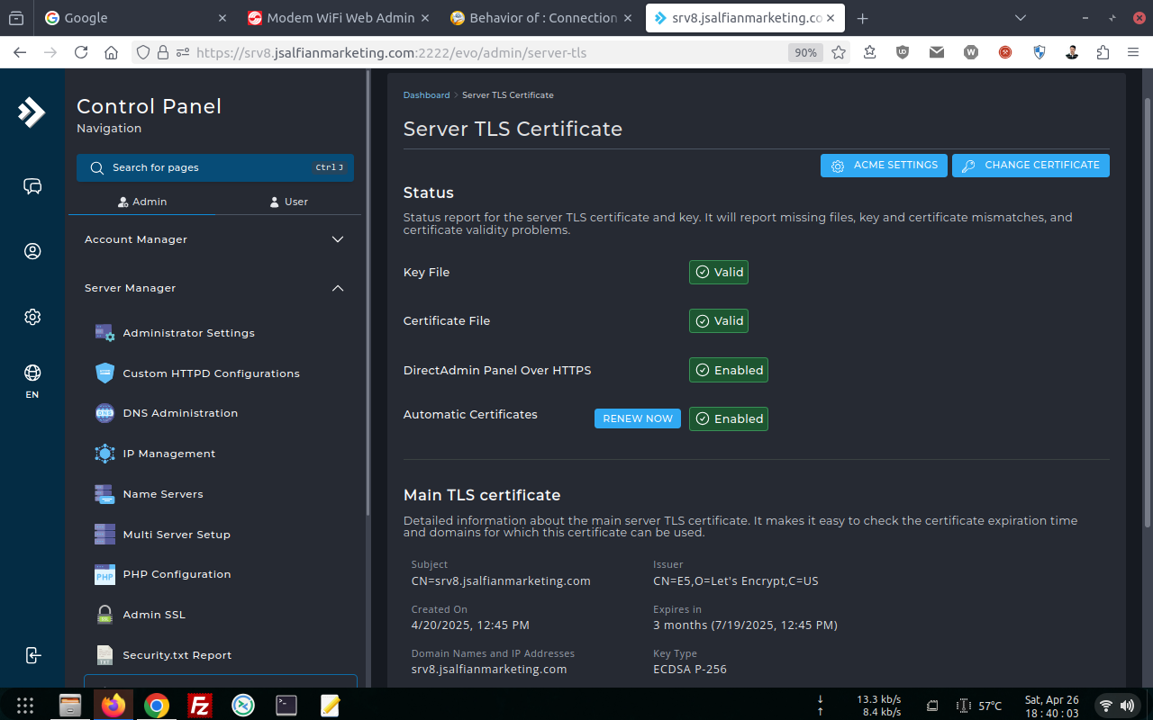Screen dimensions: 1153x720
Task: Click the clock showing Sat, Apr 26
Action: tap(1051, 706)
